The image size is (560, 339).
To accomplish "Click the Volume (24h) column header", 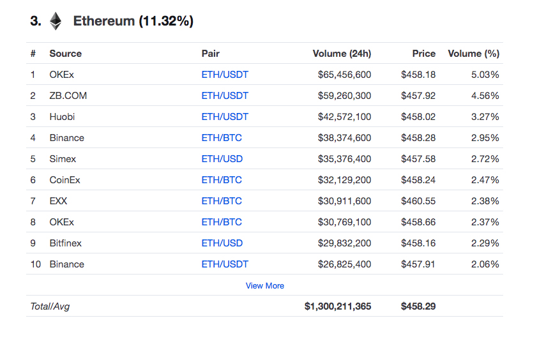I will coord(342,54).
